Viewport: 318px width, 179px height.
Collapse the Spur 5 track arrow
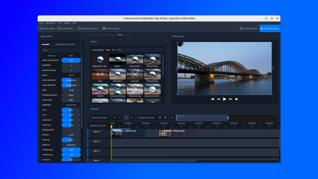point(91,132)
